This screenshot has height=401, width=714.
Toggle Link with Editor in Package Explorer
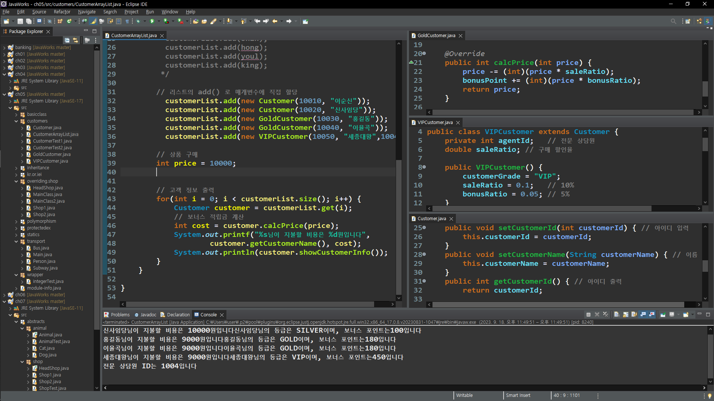tap(75, 40)
